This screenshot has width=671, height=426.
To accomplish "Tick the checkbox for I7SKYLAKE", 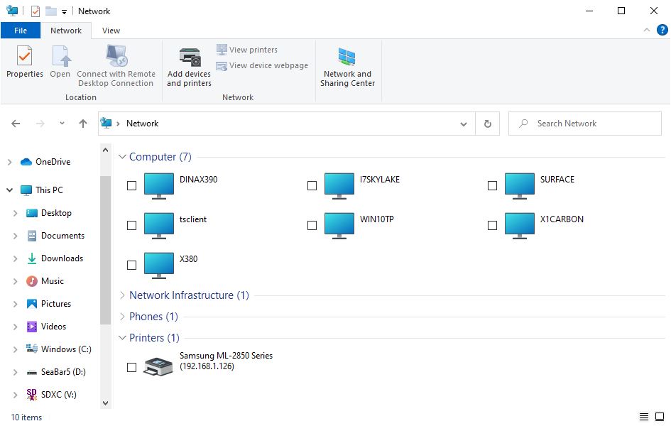I will pyautogui.click(x=312, y=185).
